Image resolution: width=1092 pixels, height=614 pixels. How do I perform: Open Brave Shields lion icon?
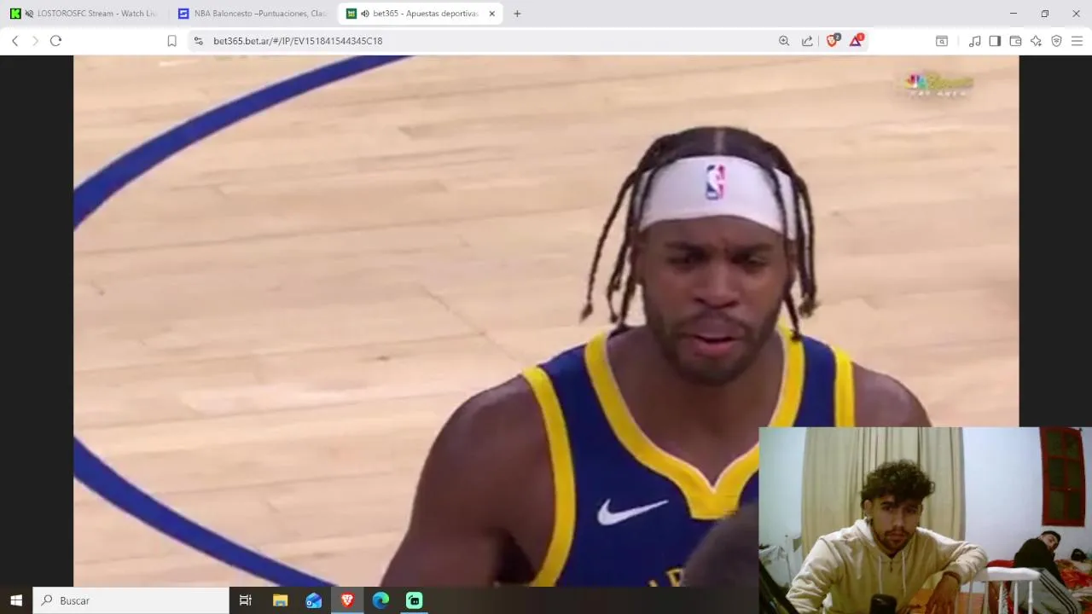pyautogui.click(x=833, y=40)
